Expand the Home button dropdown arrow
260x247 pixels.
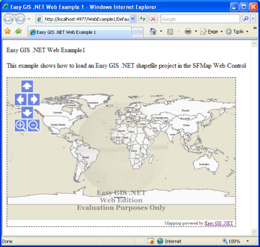tap(161, 31)
